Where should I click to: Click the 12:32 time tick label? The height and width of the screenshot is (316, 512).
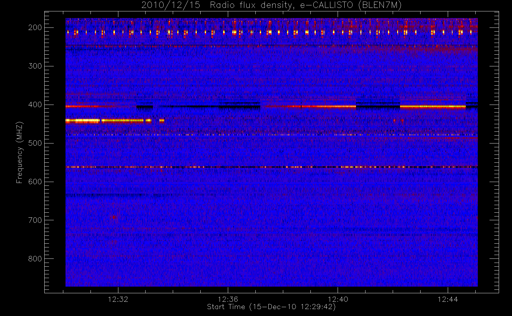[x=118, y=299]
